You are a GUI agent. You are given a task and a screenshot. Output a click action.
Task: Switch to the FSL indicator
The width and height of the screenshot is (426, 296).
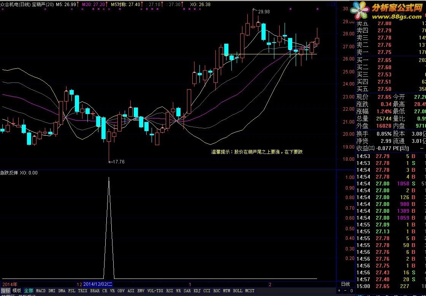point(72,291)
